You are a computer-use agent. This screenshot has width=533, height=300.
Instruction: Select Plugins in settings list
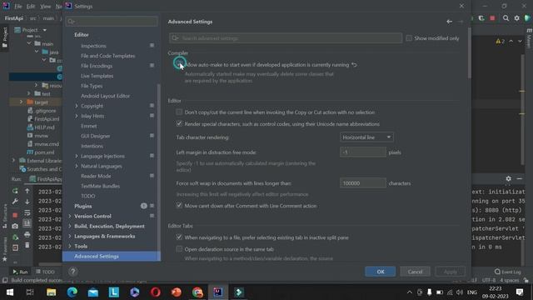[x=83, y=206]
